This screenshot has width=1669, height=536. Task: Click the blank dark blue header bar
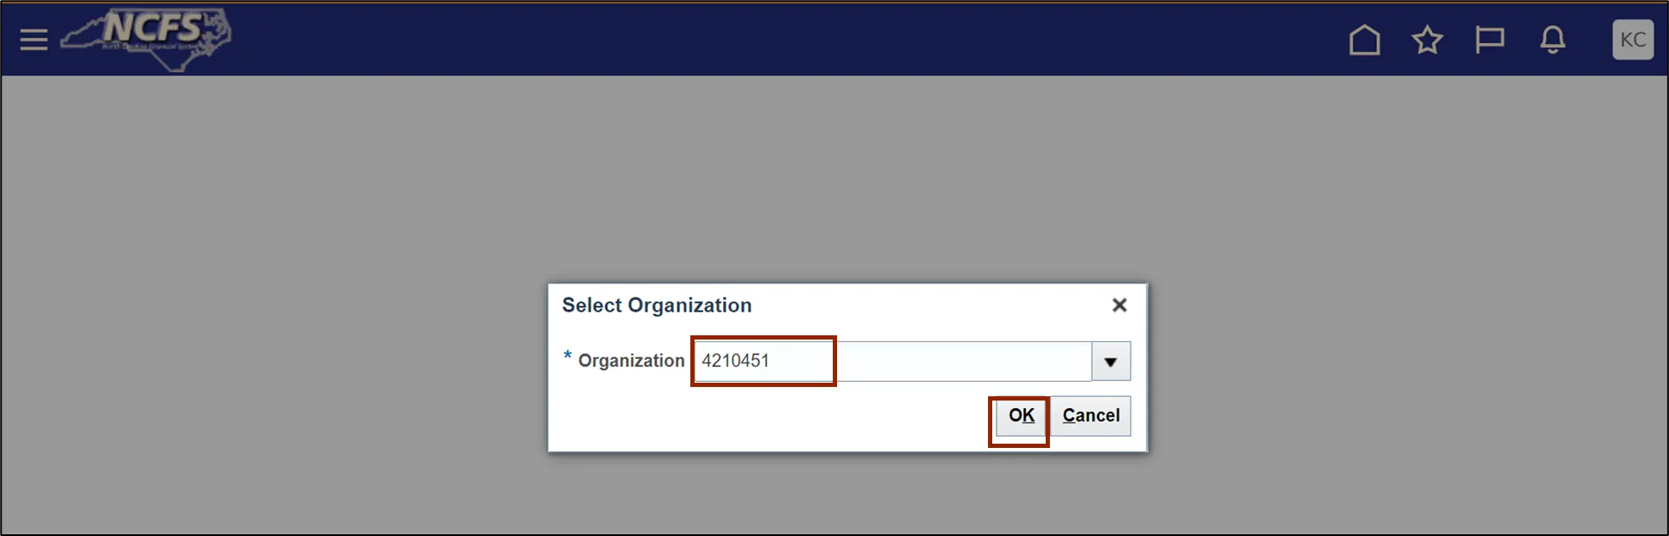(763, 40)
